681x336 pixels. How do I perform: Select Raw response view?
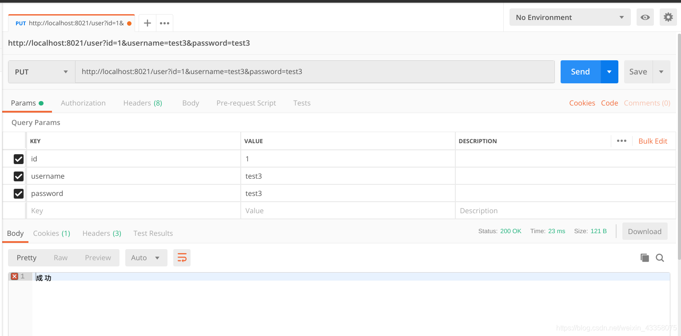point(61,258)
